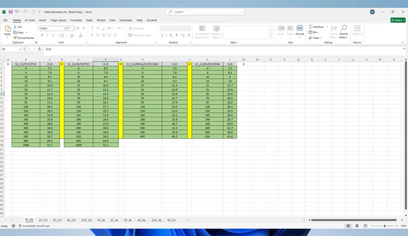The height and width of the screenshot is (236, 408).
Task: Toggle italic formatting
Action: point(47,35)
